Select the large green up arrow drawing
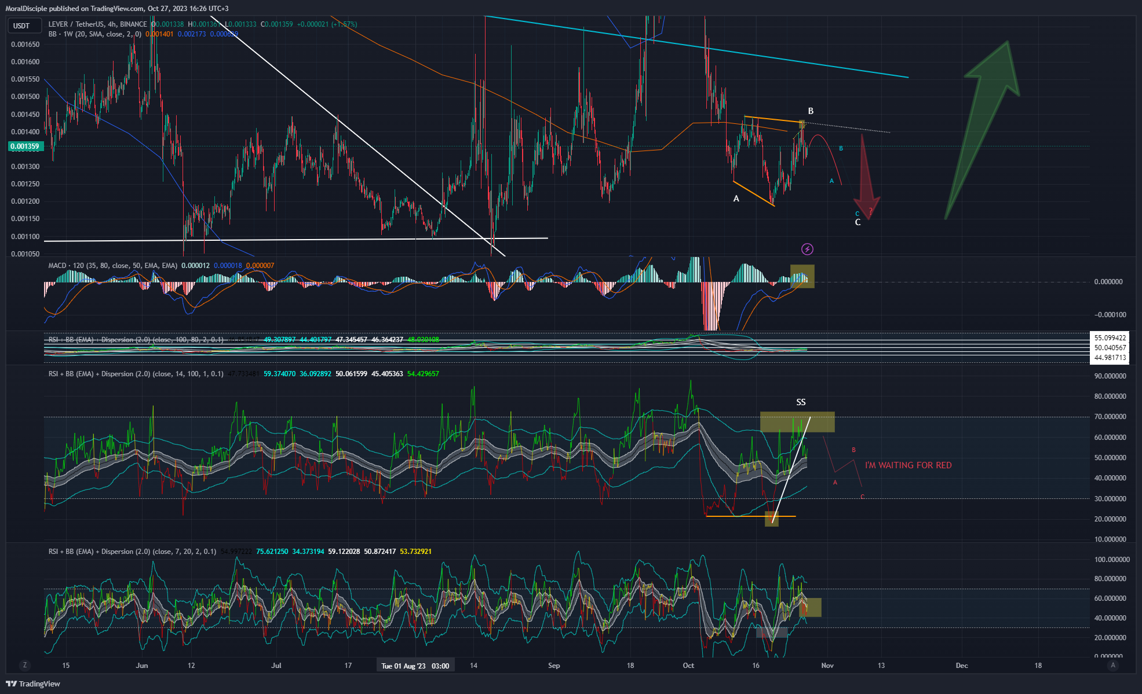Viewport: 1142px width, 694px height. tap(982, 130)
